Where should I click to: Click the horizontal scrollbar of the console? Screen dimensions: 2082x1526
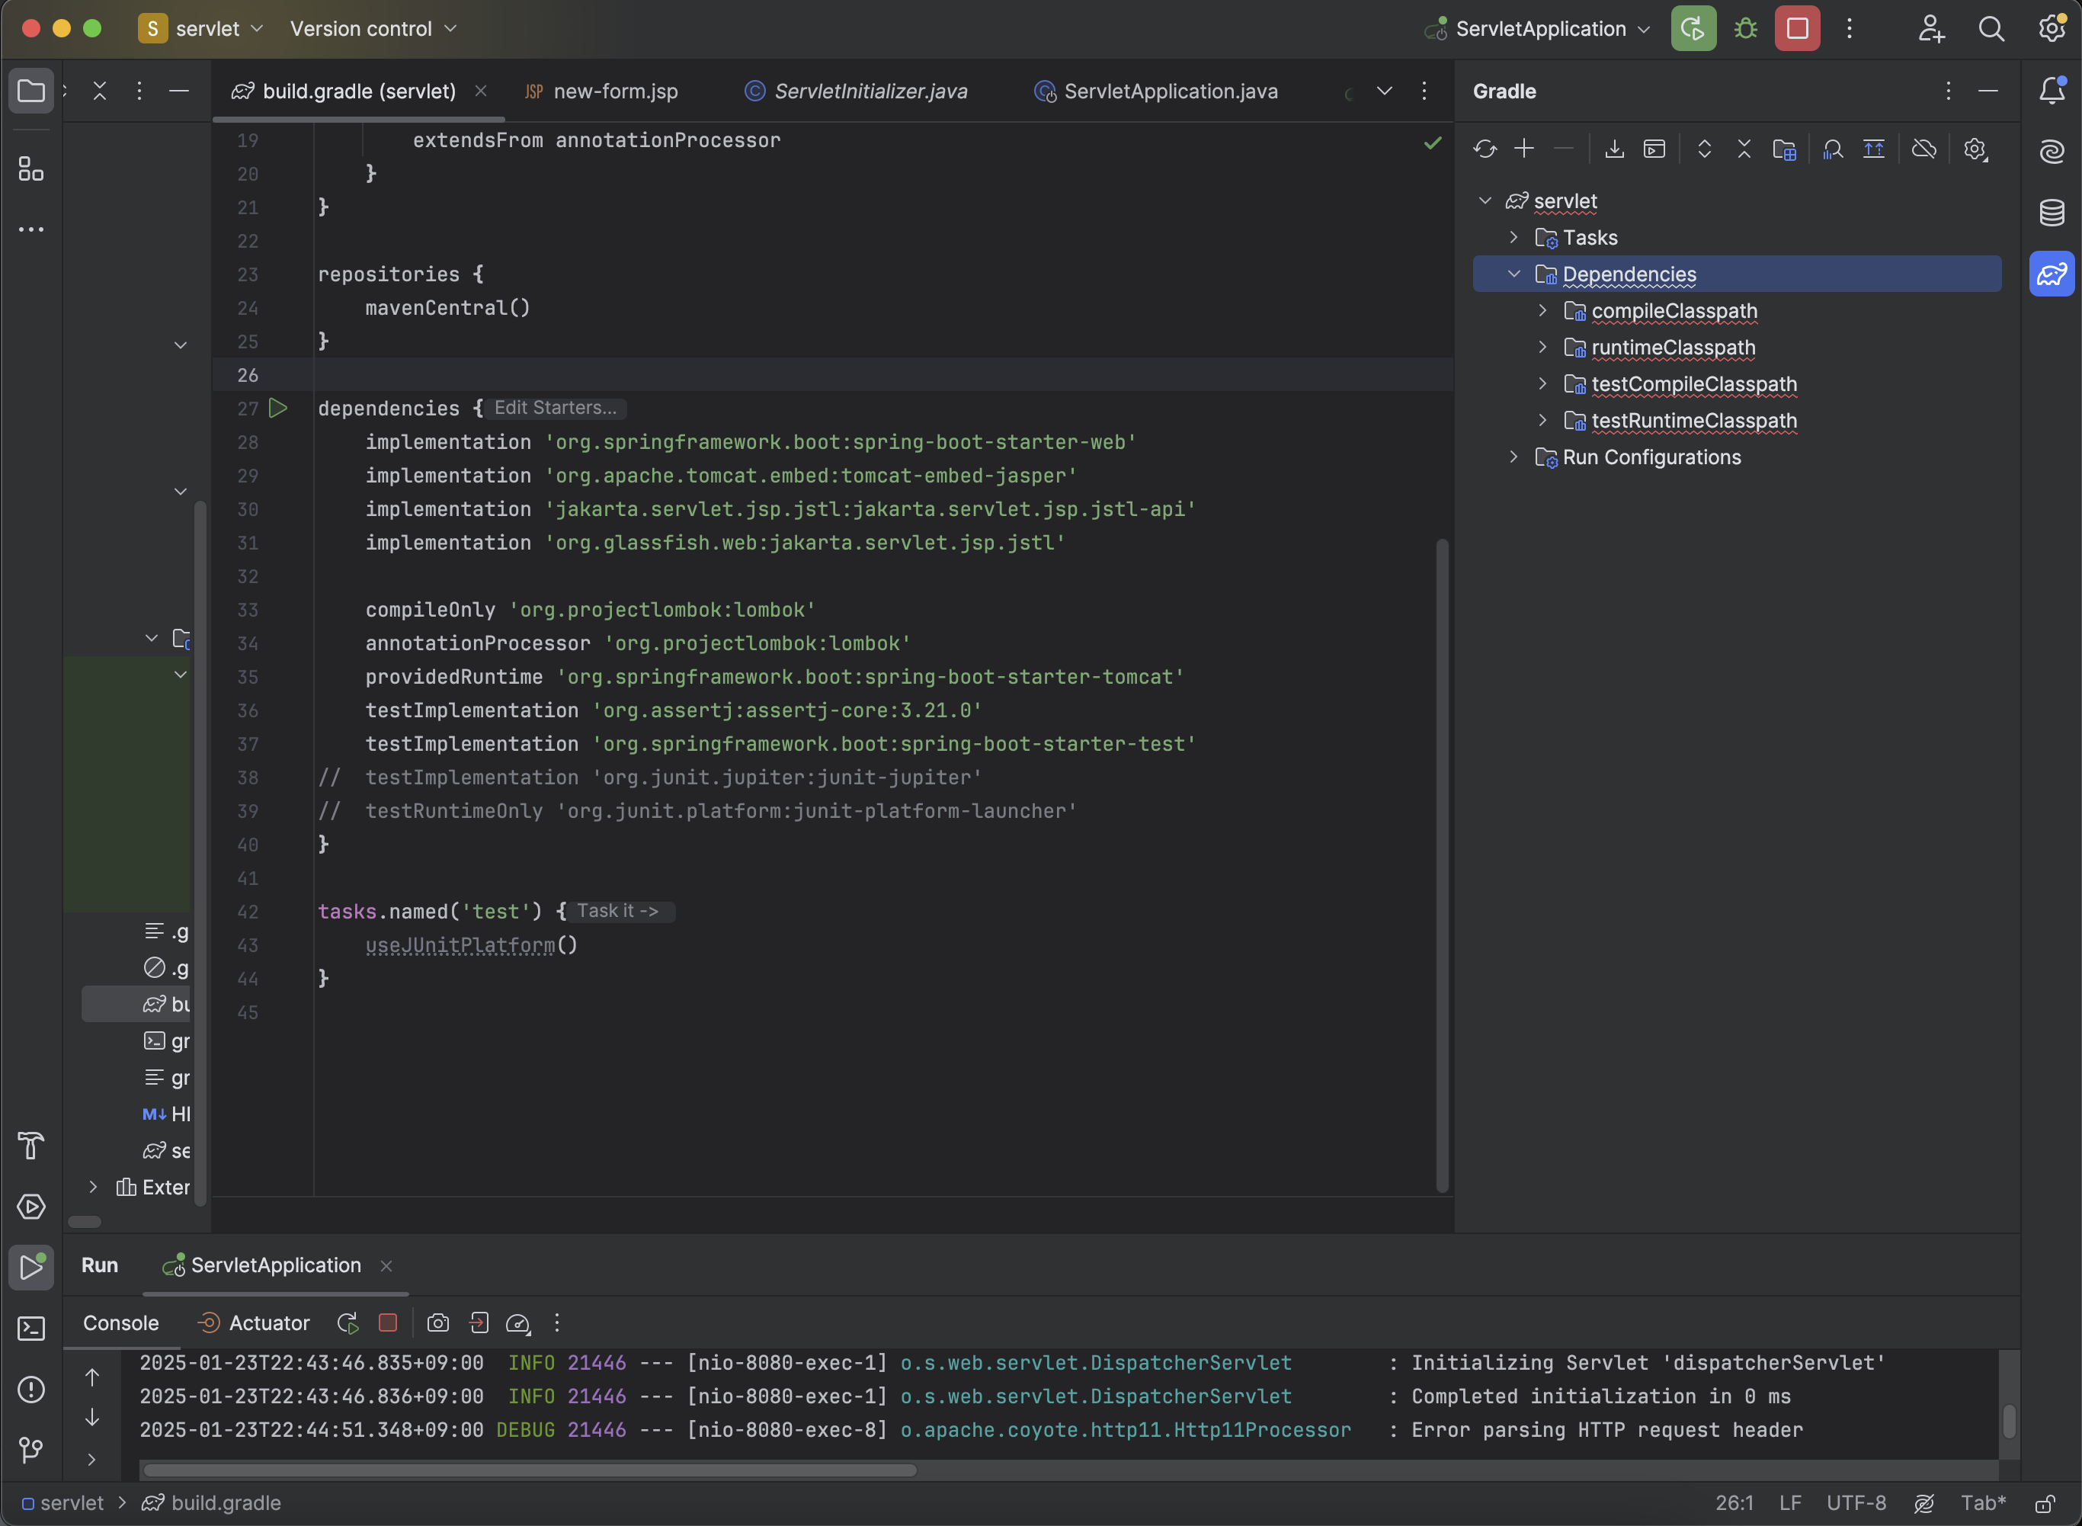[x=530, y=1470]
